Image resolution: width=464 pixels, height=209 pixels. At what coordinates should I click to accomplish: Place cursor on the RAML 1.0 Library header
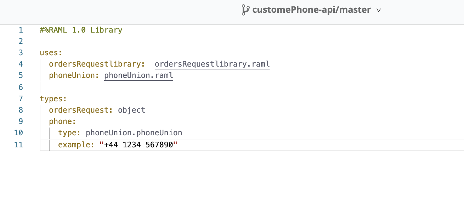click(81, 30)
